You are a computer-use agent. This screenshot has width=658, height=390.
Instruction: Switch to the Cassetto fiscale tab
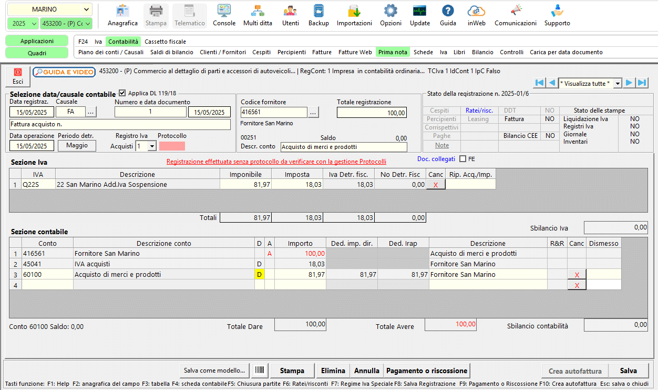165,42
